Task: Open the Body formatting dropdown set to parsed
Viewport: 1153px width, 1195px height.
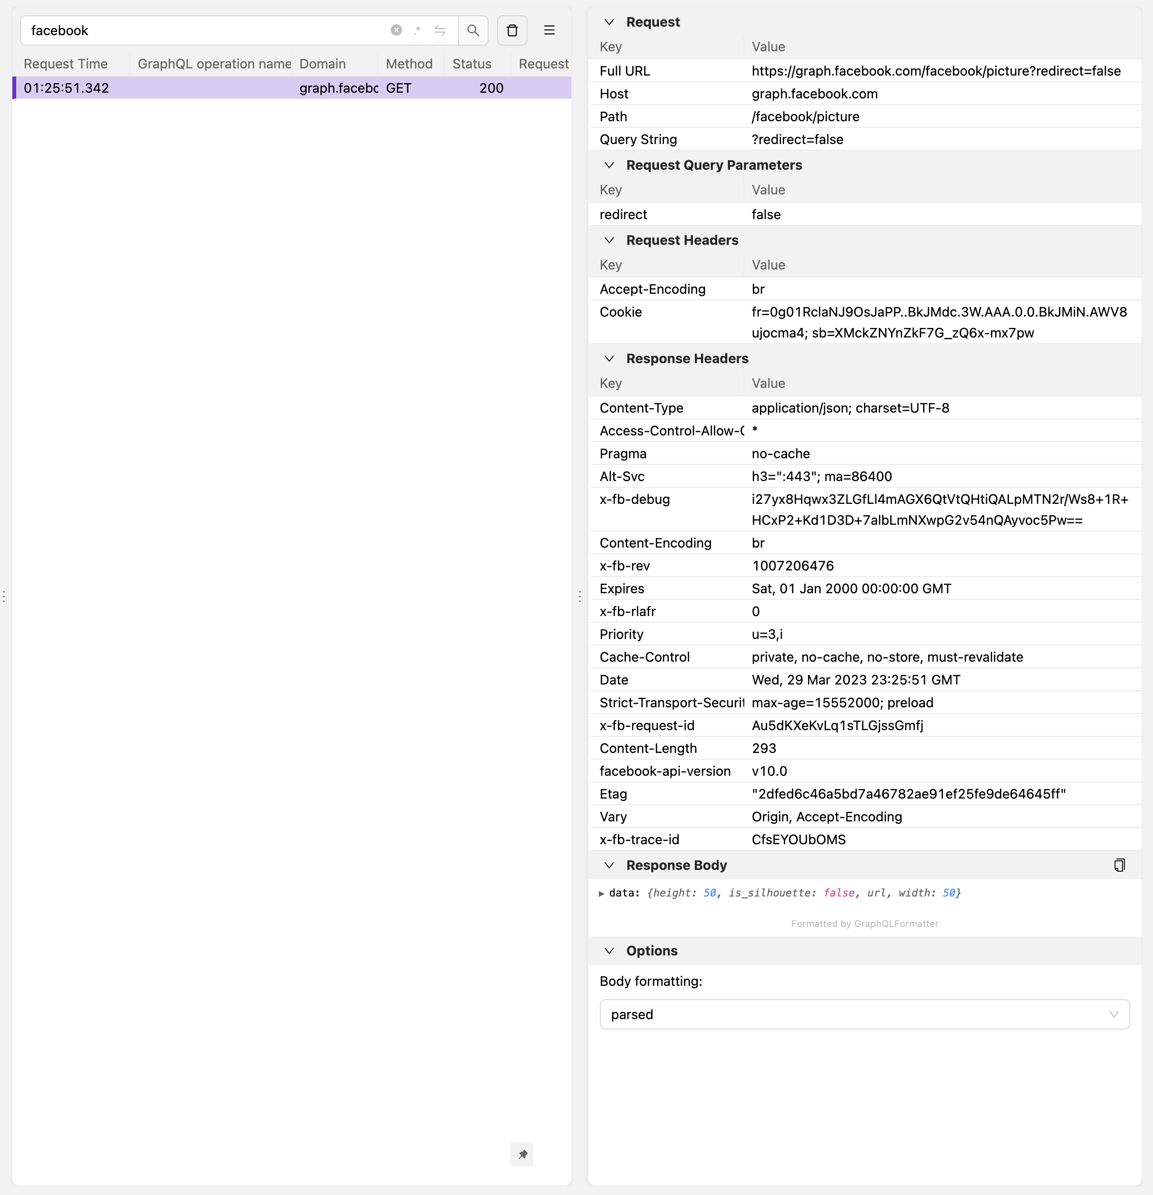Action: point(864,1014)
